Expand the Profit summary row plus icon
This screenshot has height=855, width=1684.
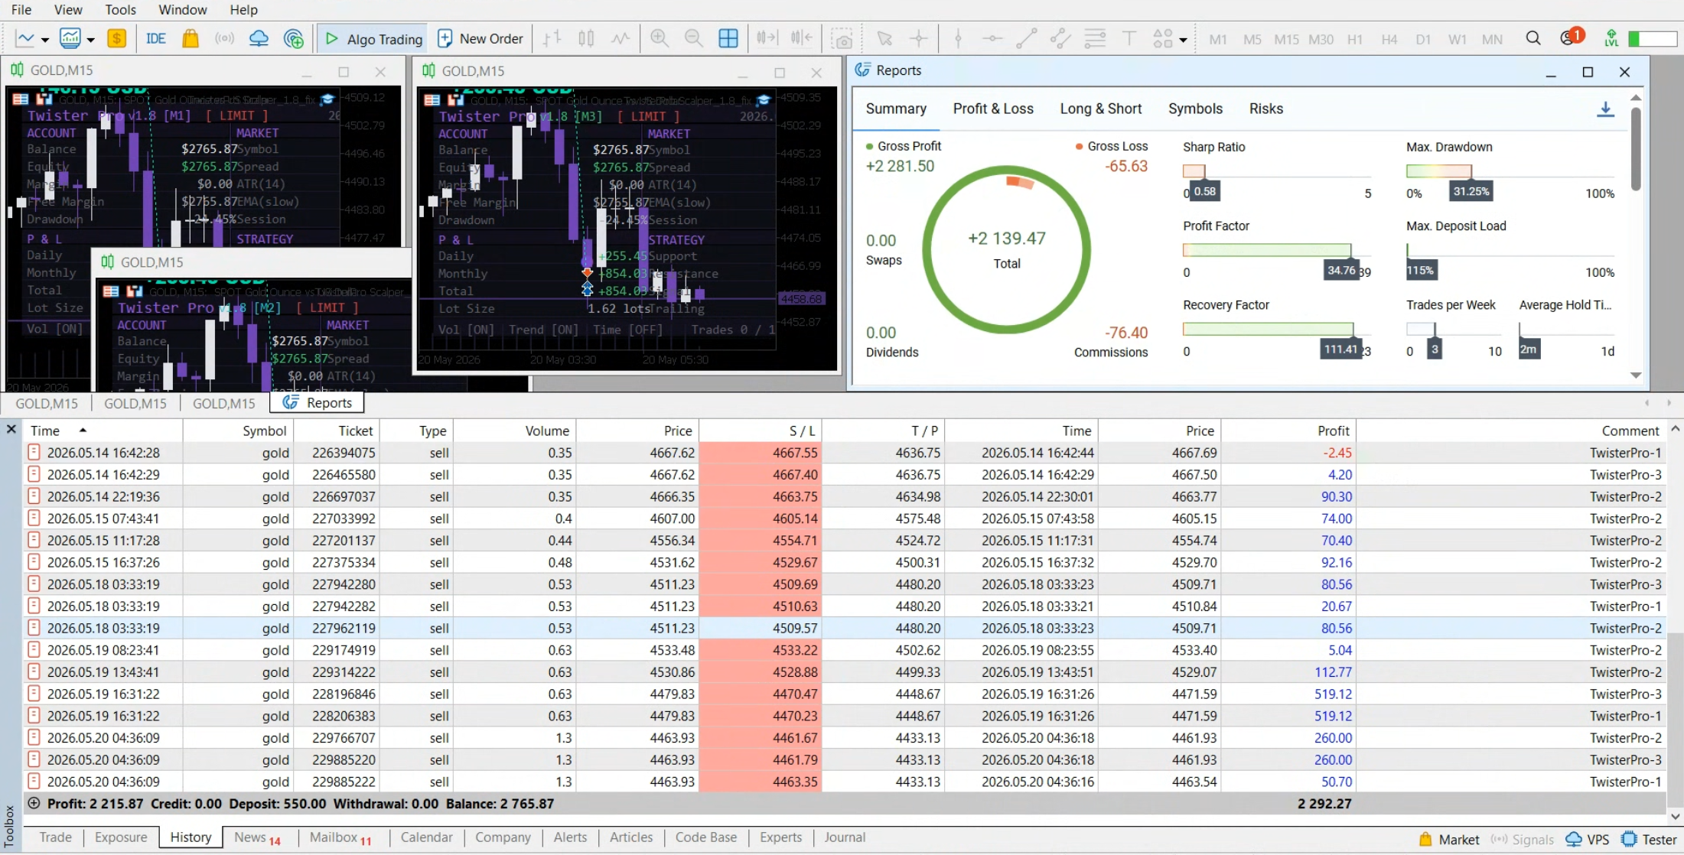click(34, 803)
